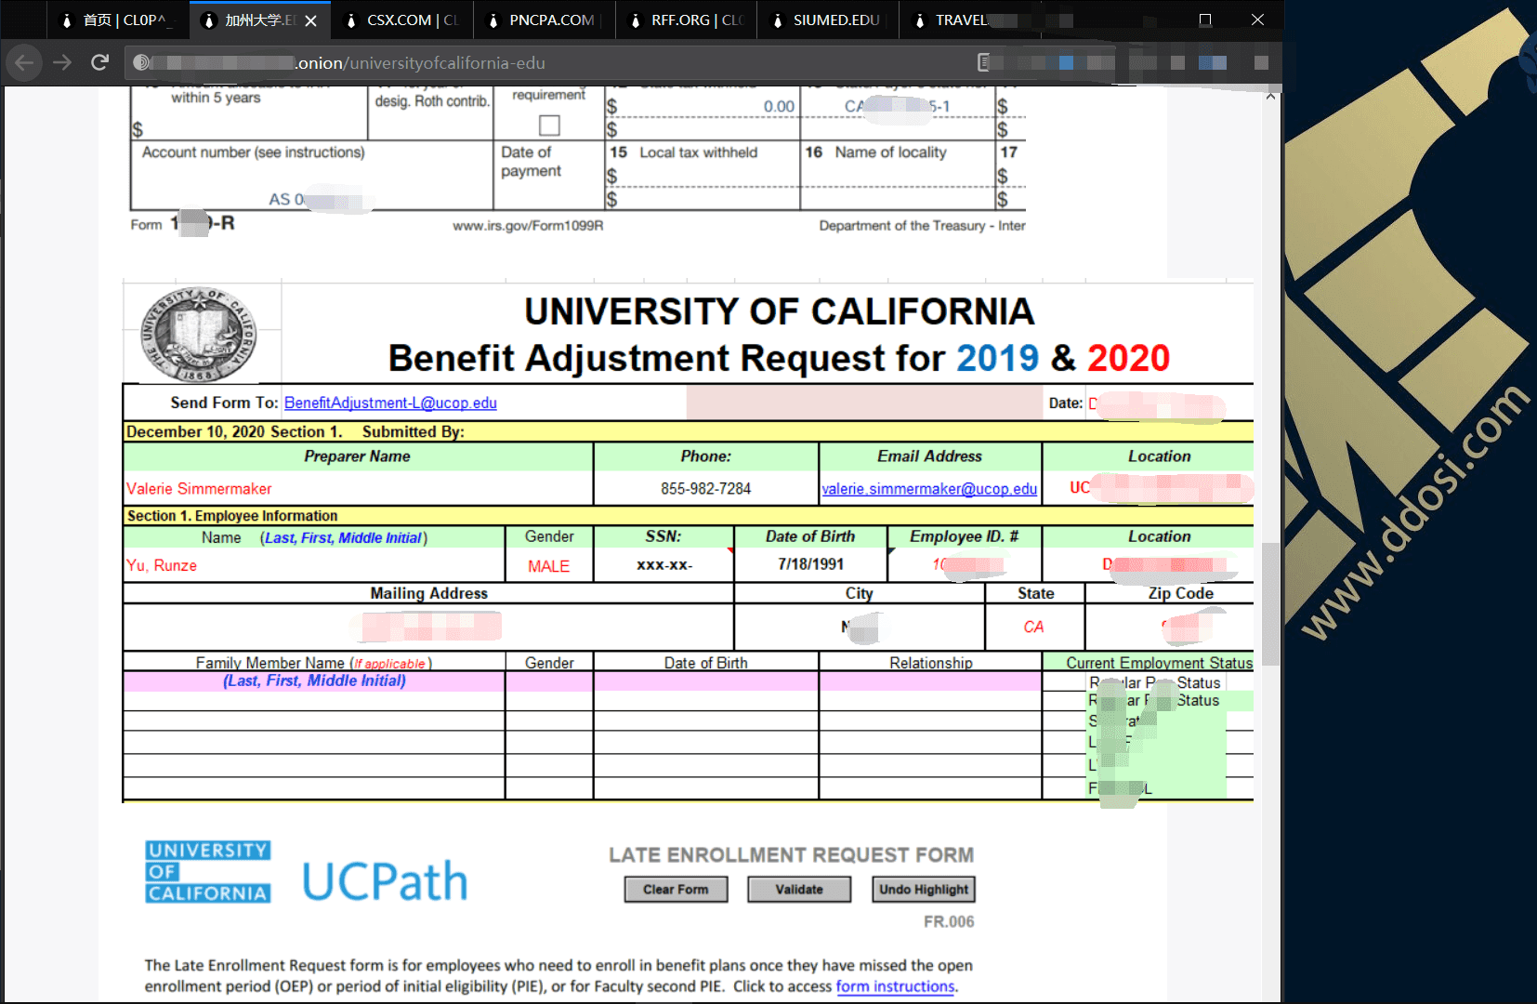Open the reader view icon in address bar
The height and width of the screenshot is (1004, 1537).
[x=983, y=62]
